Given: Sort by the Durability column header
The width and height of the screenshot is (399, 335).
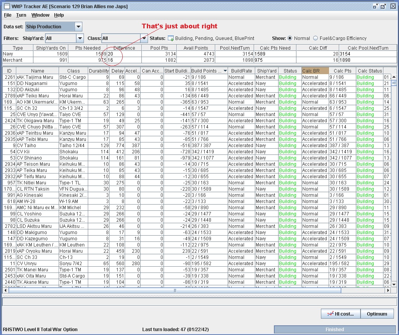Looking at the screenshot, I should click(x=99, y=71).
